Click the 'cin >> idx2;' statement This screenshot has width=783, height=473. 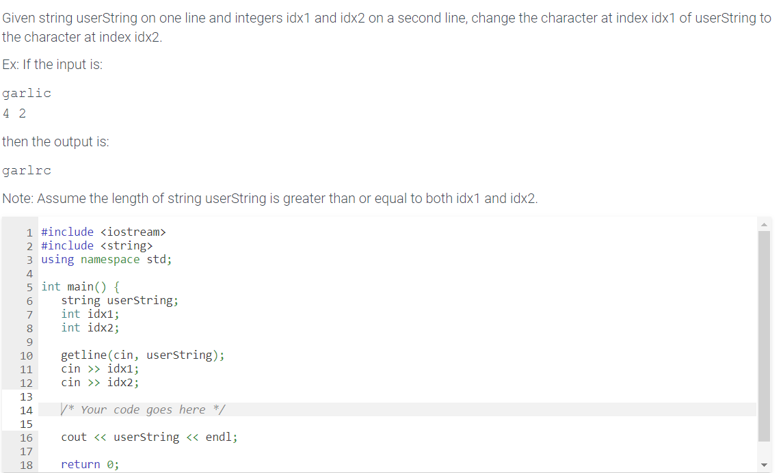coord(100,382)
